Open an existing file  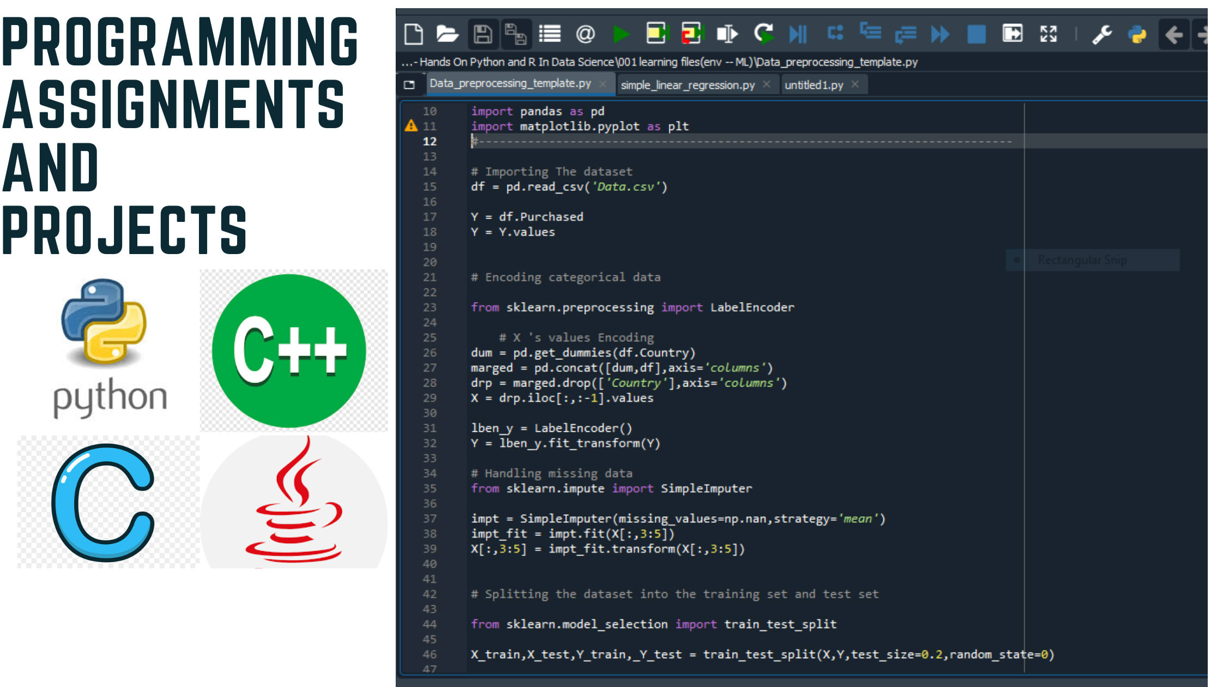[447, 34]
